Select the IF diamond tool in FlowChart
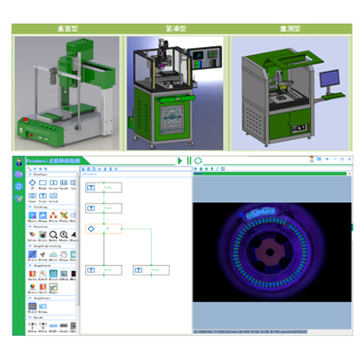Screen dimensions: 364x358 [32, 183]
